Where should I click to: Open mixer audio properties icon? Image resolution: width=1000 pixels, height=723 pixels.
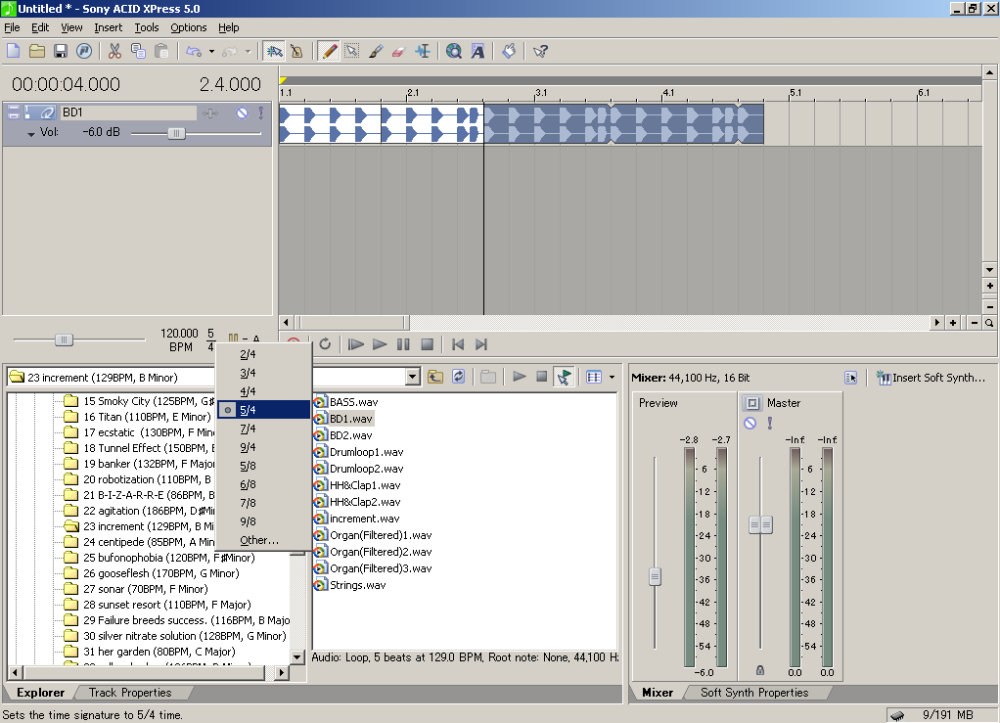click(x=850, y=378)
